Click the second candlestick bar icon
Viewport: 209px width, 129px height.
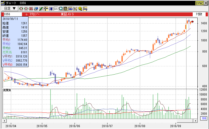click(x=26, y=9)
